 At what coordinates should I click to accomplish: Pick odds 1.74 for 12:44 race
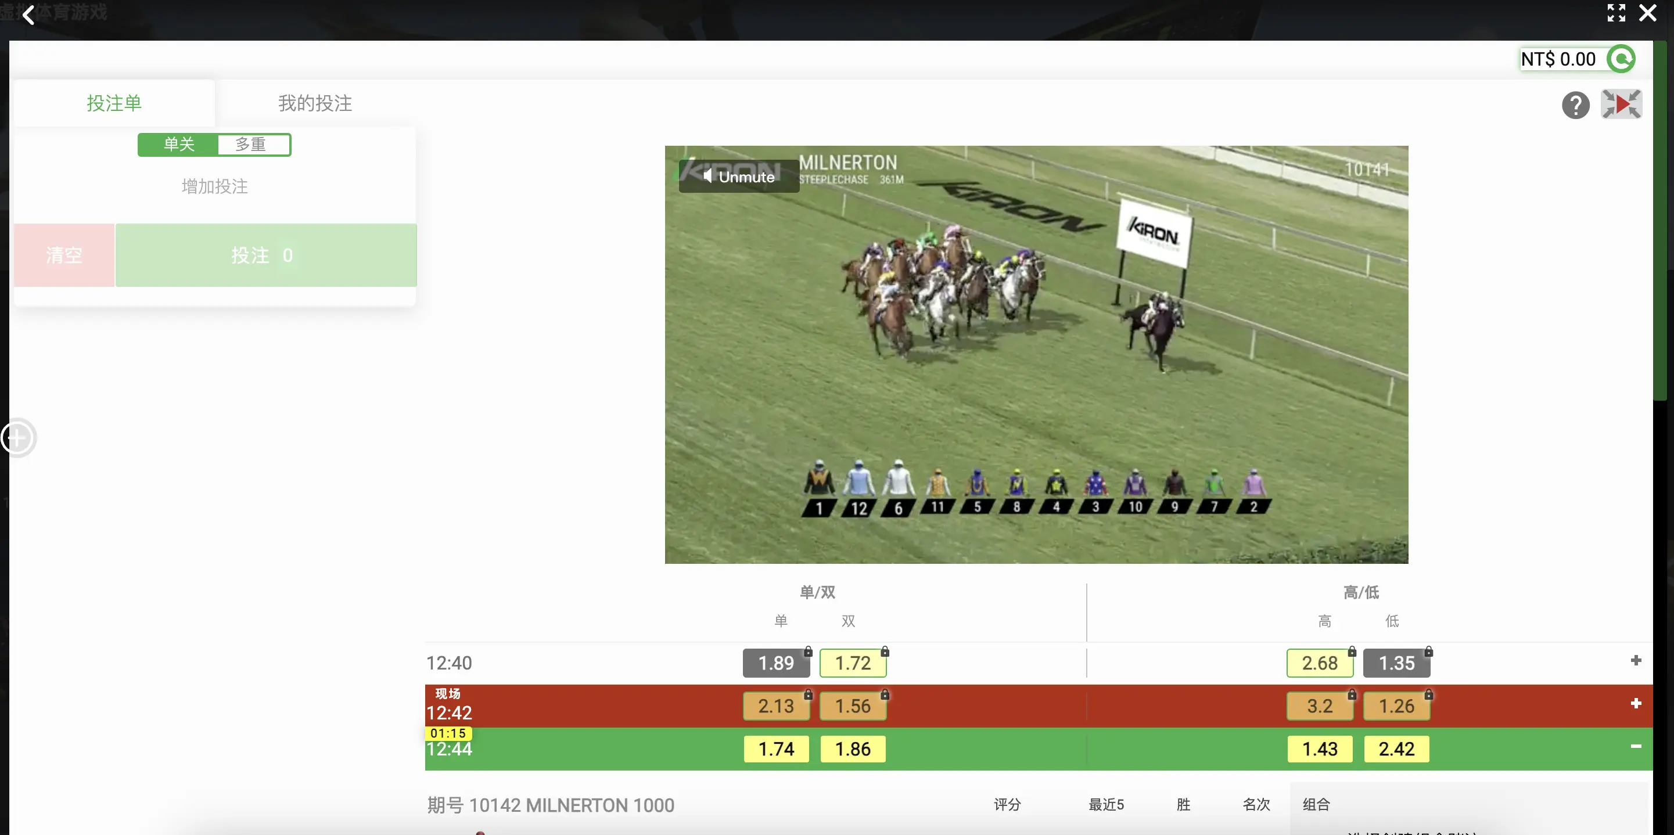(776, 749)
